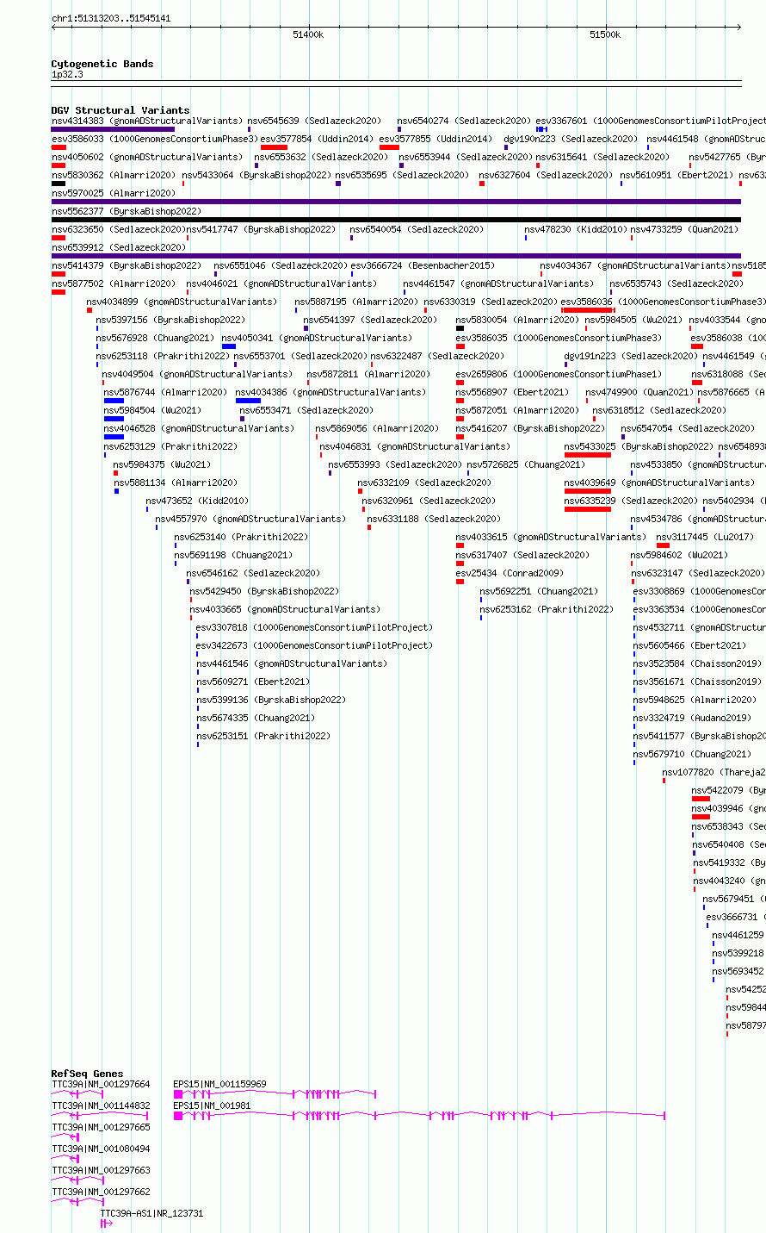
Task: Click variant nsv4749900 (Quan2021)
Action: coord(639,392)
